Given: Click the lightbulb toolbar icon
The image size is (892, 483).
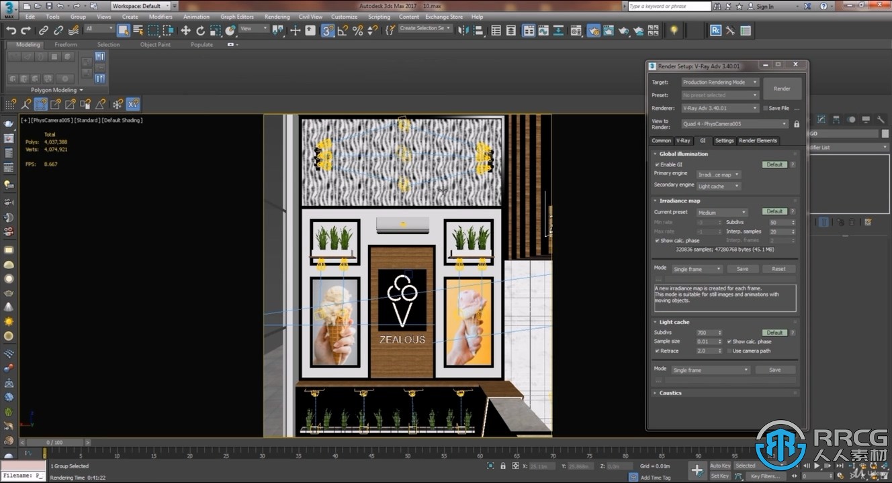Looking at the screenshot, I should pyautogui.click(x=674, y=30).
